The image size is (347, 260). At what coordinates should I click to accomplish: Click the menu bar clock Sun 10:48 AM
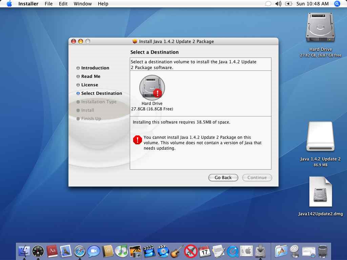point(312,4)
